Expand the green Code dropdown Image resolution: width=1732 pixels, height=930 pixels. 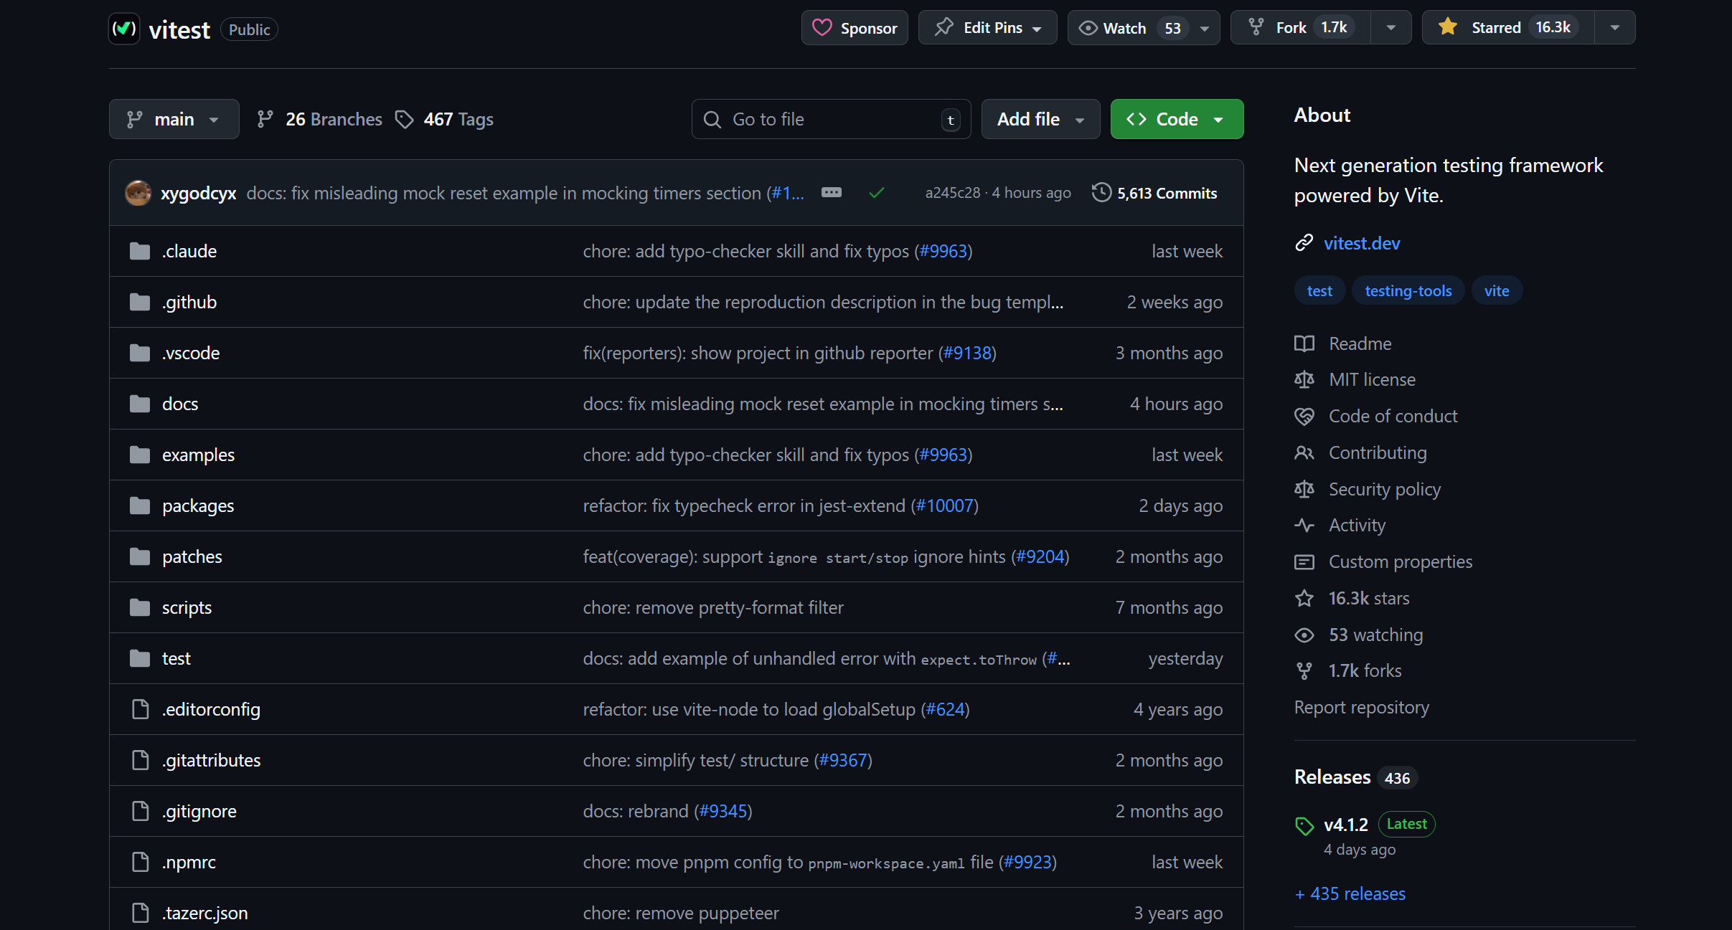[1177, 119]
